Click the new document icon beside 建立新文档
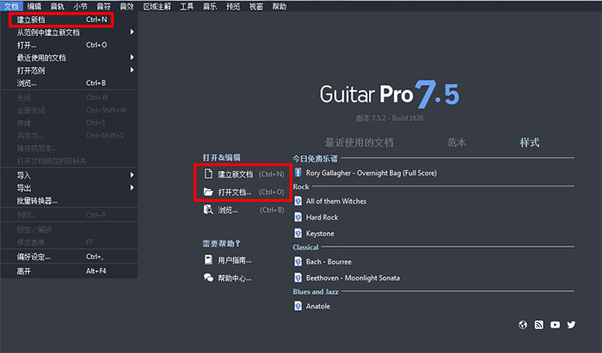This screenshot has height=353, width=602. pos(209,173)
